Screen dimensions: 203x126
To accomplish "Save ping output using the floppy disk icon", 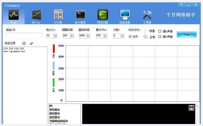I will tap(191, 108).
